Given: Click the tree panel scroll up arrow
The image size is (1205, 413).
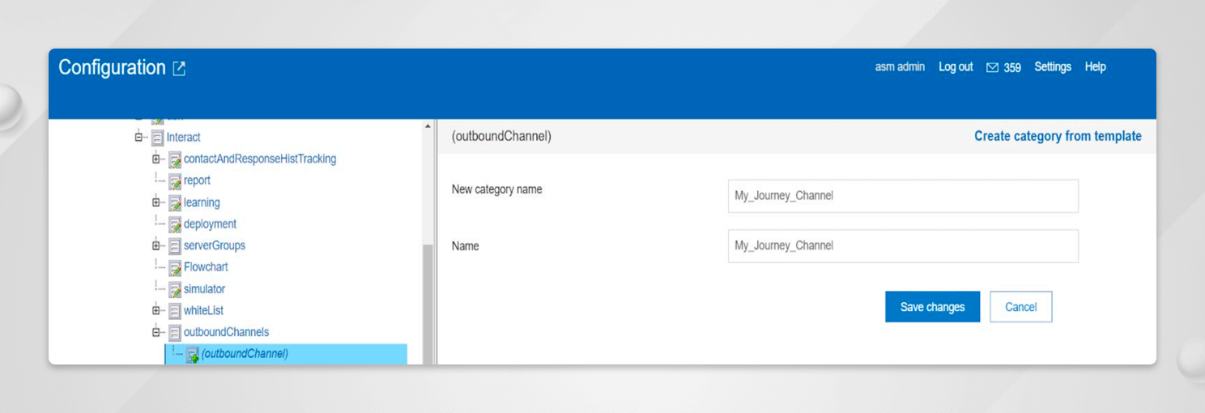Looking at the screenshot, I should point(428,126).
